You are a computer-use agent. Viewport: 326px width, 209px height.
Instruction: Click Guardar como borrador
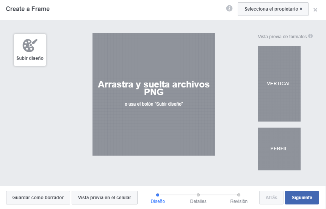[x=38, y=198]
